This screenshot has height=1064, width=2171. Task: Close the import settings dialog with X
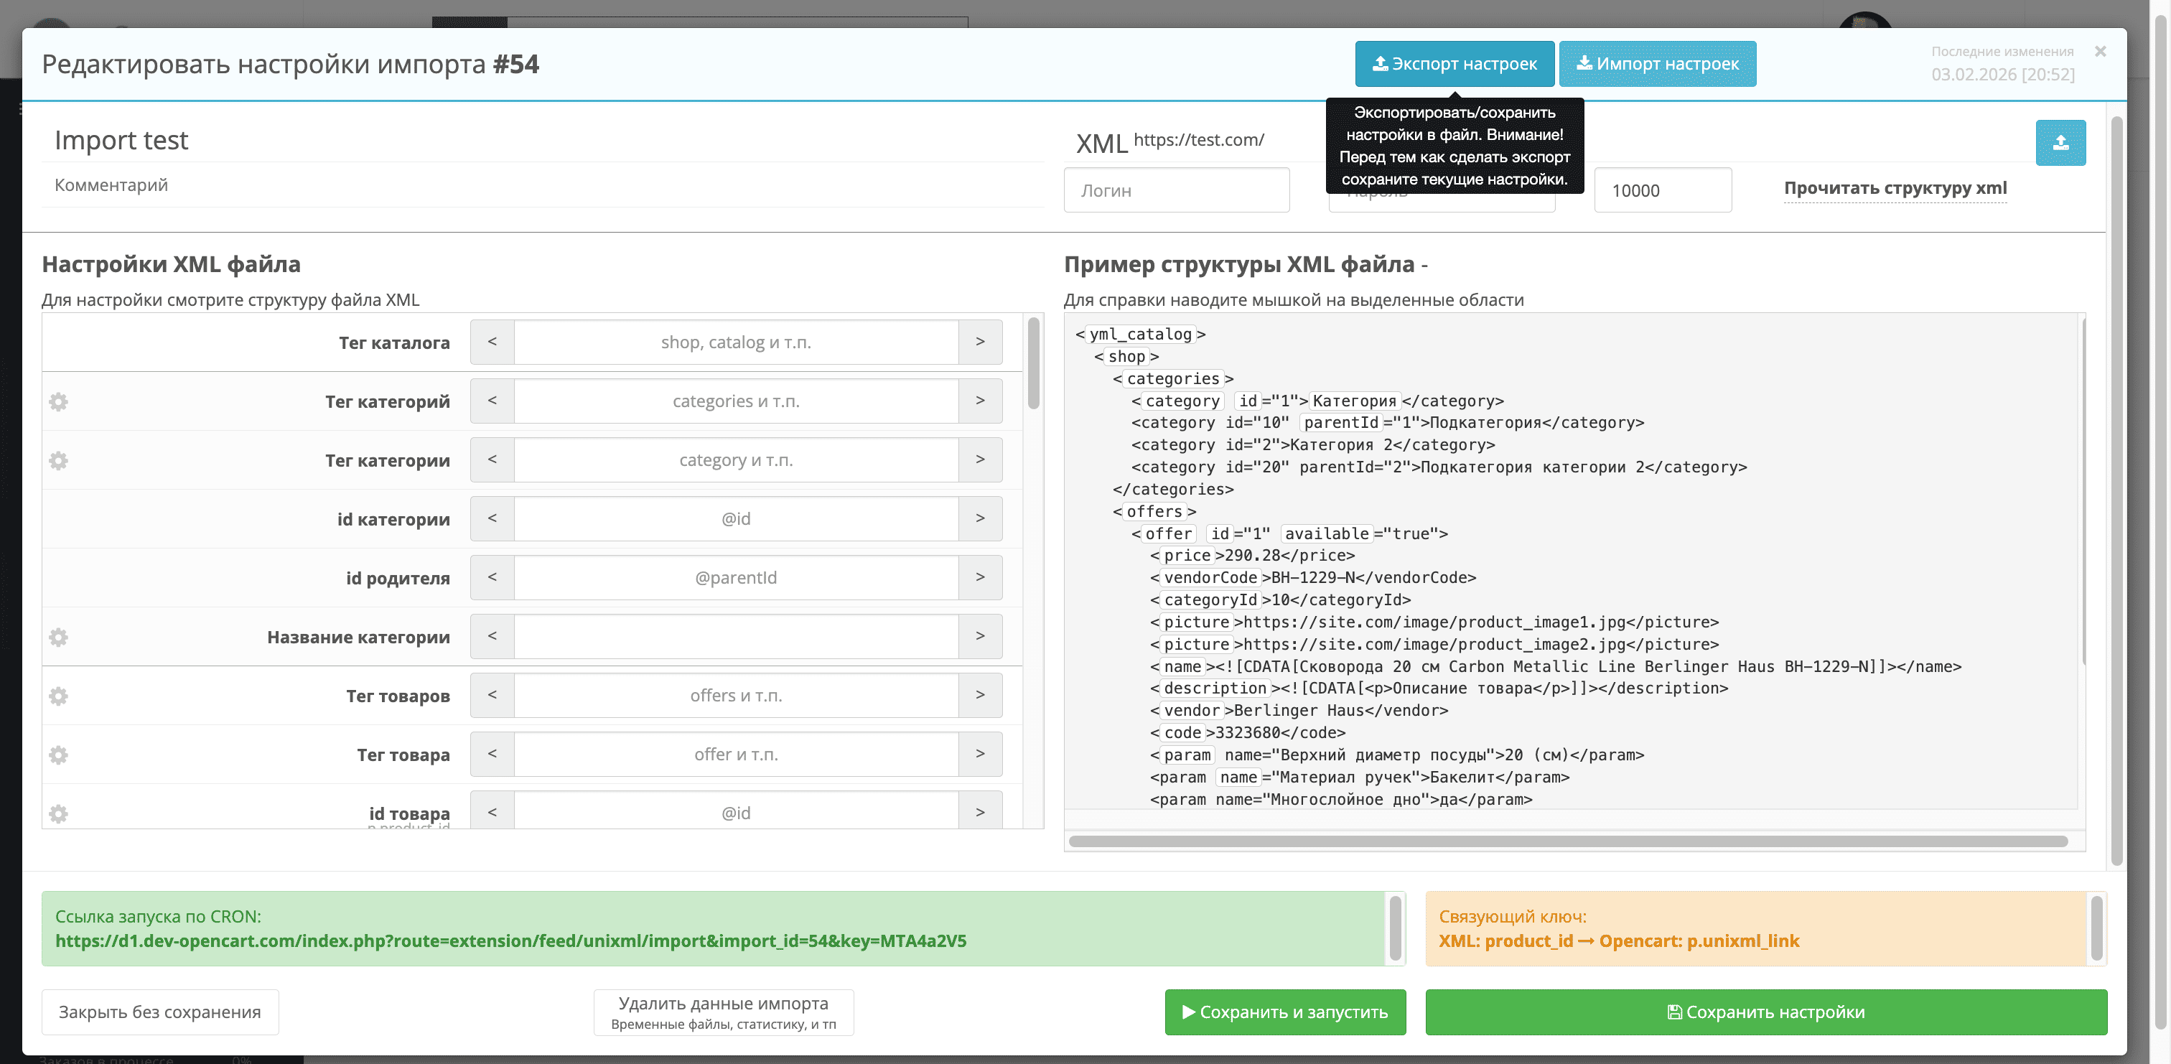pos(2099,52)
